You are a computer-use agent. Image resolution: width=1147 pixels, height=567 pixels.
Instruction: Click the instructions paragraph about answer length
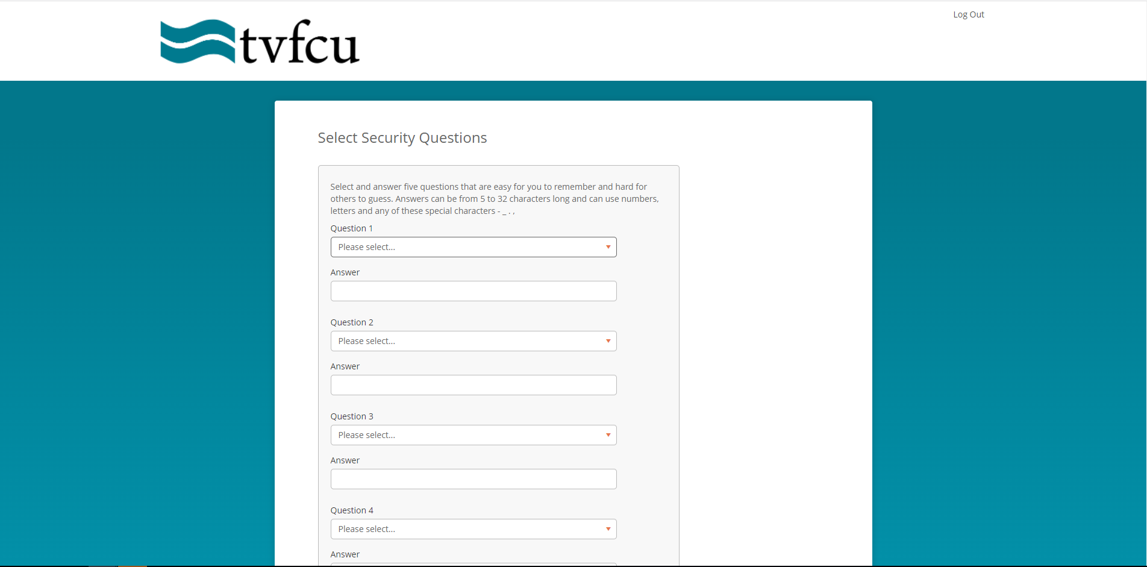495,199
